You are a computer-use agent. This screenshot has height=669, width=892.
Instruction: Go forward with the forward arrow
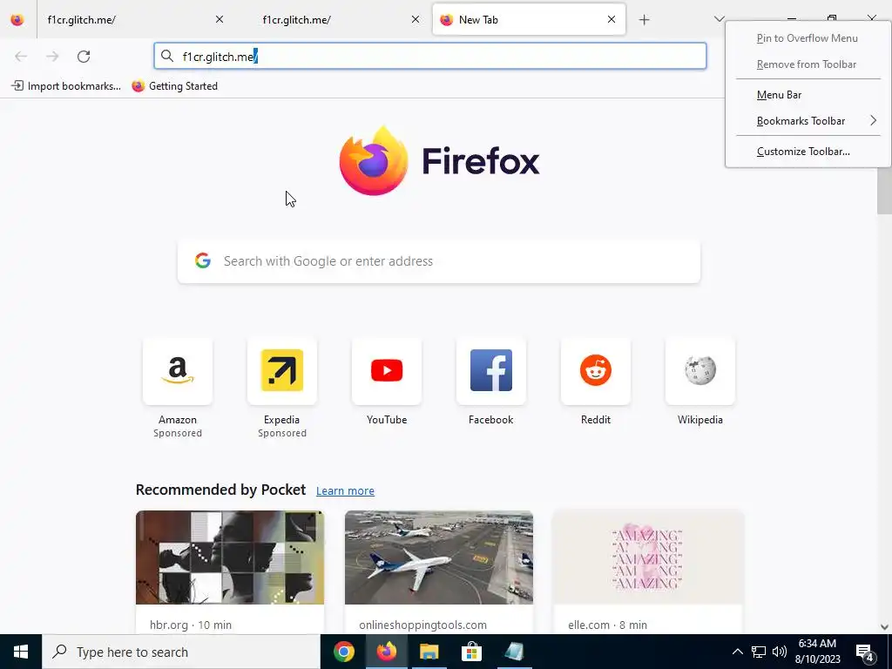pyautogui.click(x=52, y=57)
